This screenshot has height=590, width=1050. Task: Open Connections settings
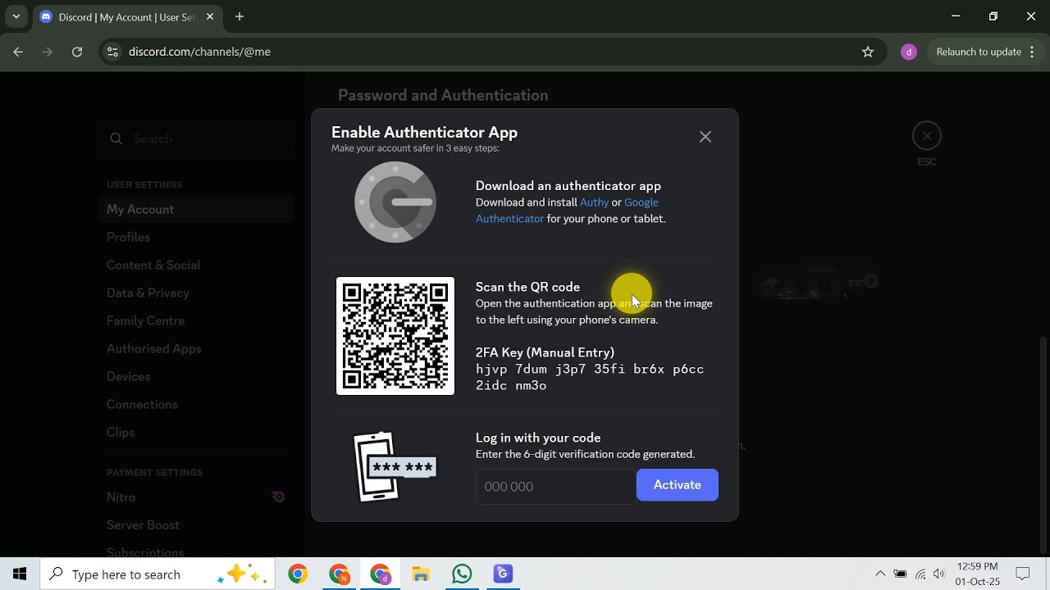142,405
